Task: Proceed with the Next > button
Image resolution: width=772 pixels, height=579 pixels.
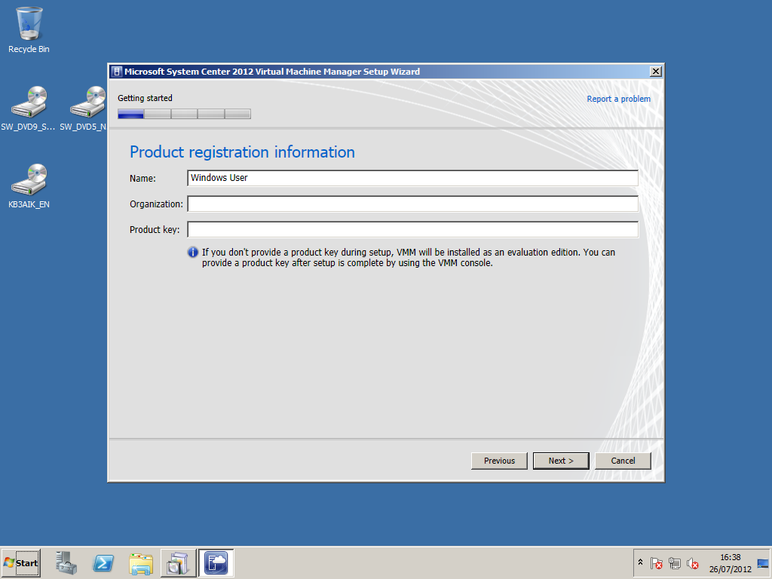Action: pyautogui.click(x=561, y=461)
